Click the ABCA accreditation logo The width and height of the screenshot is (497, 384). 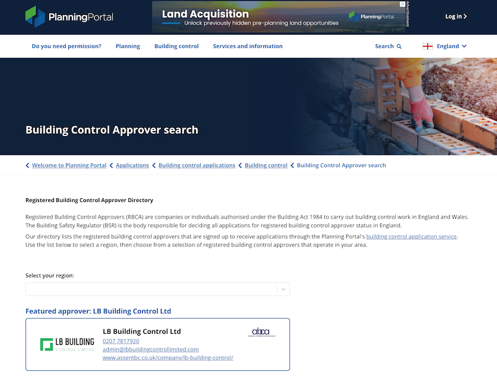[x=262, y=333]
